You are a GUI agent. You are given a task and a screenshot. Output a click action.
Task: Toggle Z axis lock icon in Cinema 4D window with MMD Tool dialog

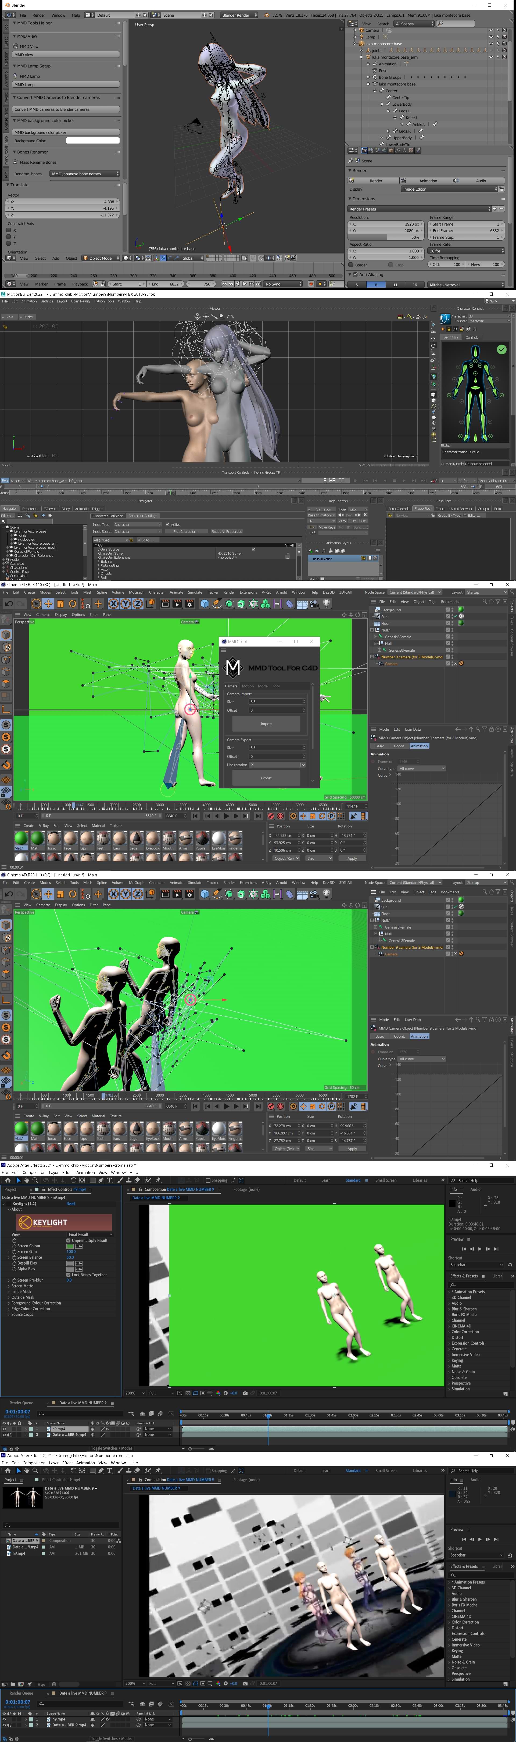[138, 603]
